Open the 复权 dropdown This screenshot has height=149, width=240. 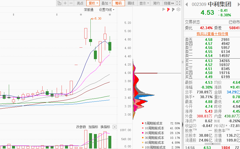click(93, 3)
